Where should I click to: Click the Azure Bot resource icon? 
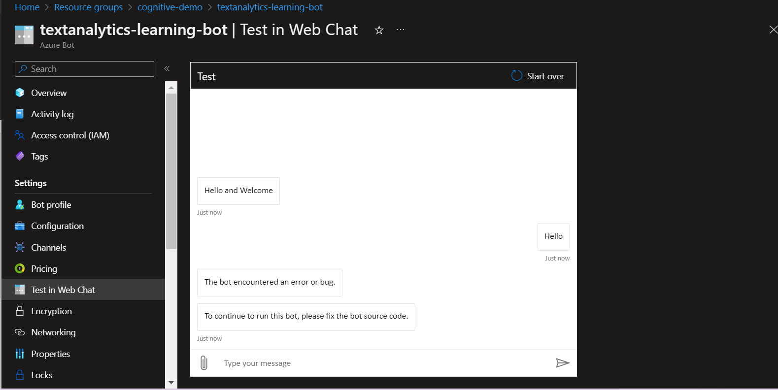tap(24, 35)
